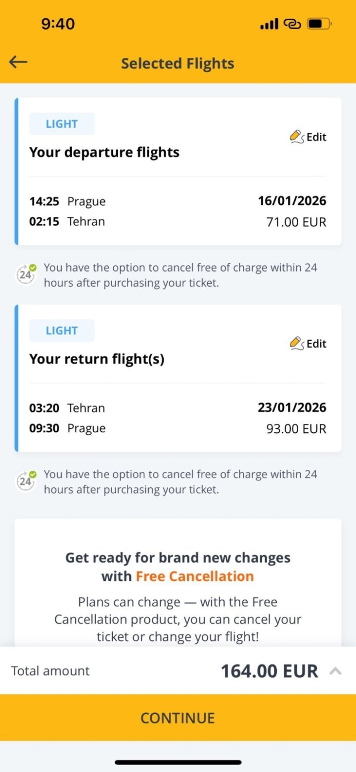Tap the 71.00 EUR departure price
Viewport: 356px width, 772px height.
pyautogui.click(x=296, y=222)
